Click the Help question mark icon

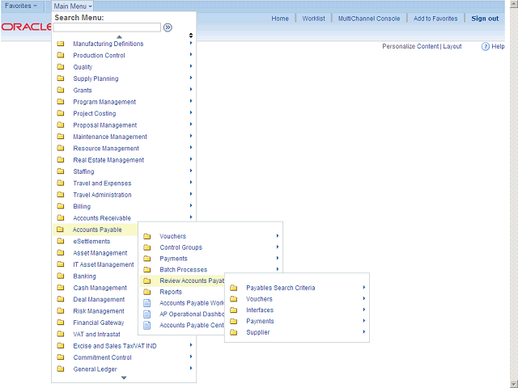486,47
